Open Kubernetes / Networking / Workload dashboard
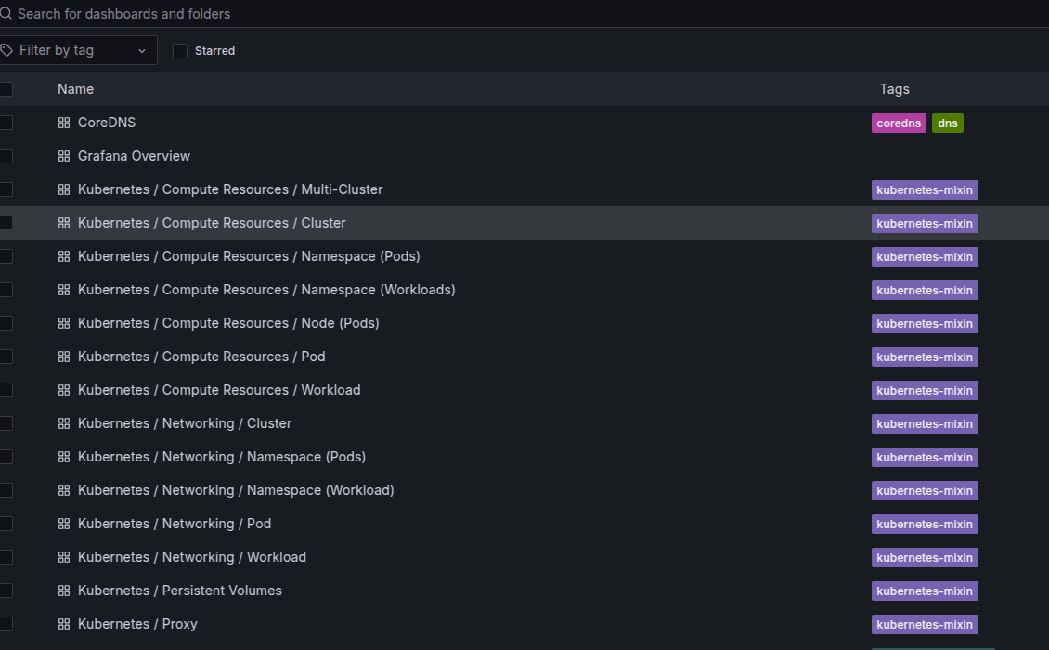The image size is (1049, 650). click(x=192, y=558)
